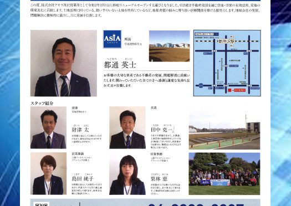Select the access map with 新所沢駅
291x206 pixels.
pyautogui.click(x=227, y=63)
